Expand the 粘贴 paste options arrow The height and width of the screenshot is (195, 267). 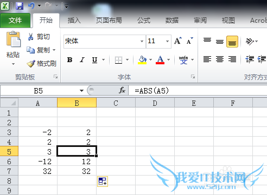(x=13, y=64)
